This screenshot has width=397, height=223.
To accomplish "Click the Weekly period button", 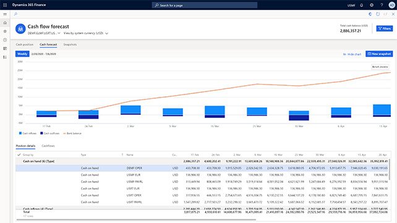I will (22, 54).
